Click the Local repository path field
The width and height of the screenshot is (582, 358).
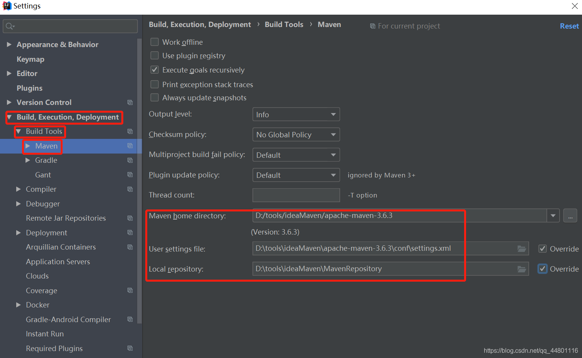pos(390,269)
